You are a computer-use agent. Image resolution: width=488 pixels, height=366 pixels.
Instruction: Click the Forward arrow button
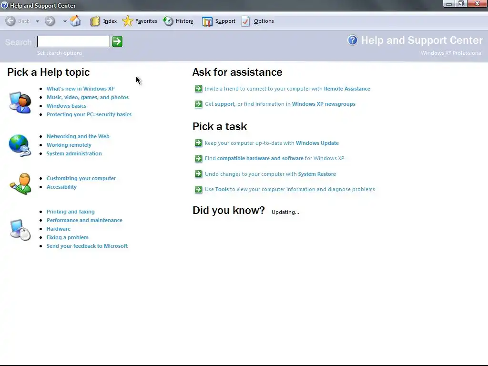50,21
